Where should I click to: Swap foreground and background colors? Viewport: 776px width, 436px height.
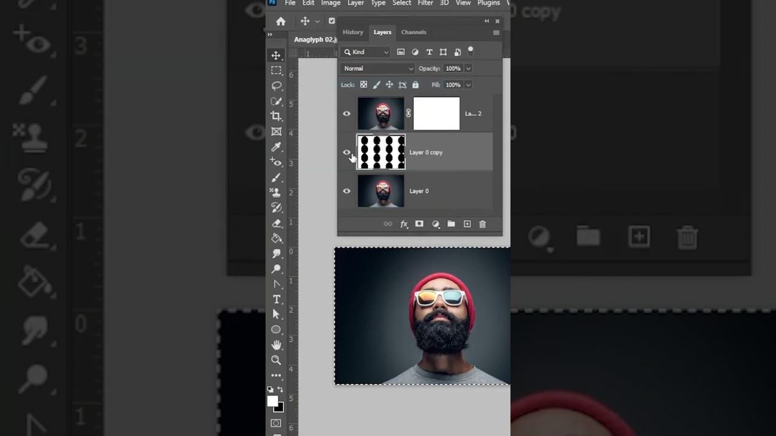tap(280, 389)
